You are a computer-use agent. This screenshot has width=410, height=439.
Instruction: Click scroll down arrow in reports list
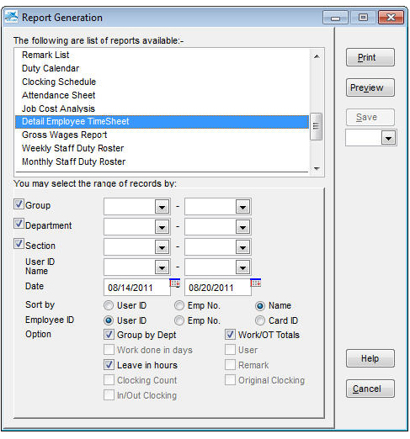click(x=317, y=168)
